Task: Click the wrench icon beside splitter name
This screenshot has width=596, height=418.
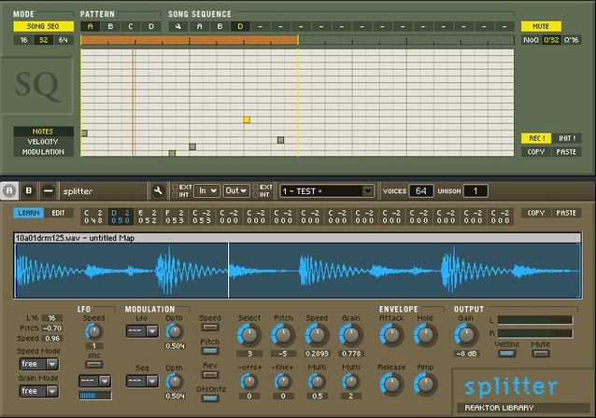Action: coord(158,191)
